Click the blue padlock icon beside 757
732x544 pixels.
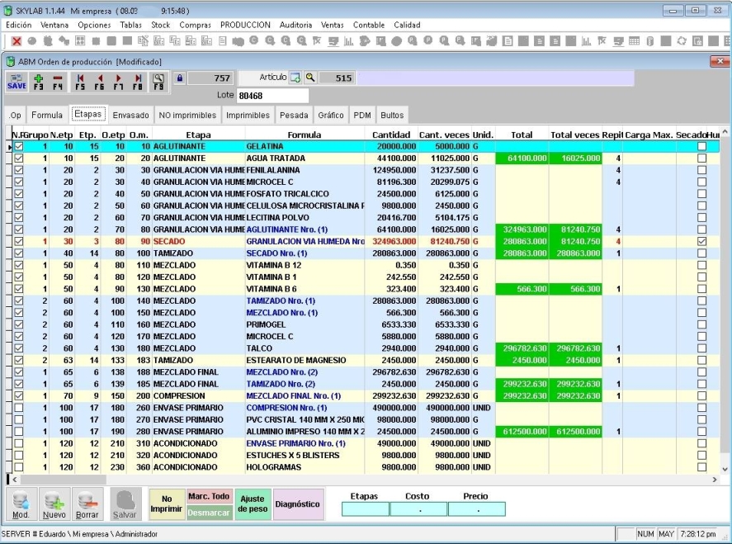pyautogui.click(x=180, y=78)
